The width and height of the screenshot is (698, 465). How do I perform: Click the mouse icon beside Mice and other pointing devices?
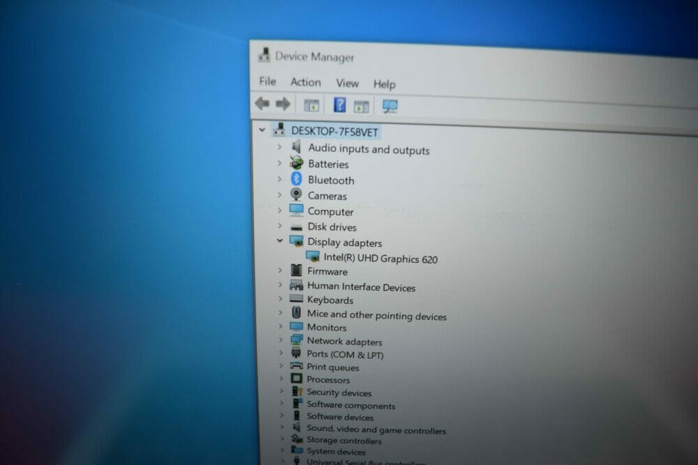(x=296, y=312)
